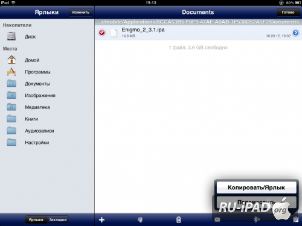Open the Книги folder icon
This screenshot has width=302, height=226.
pyautogui.click(x=11, y=119)
